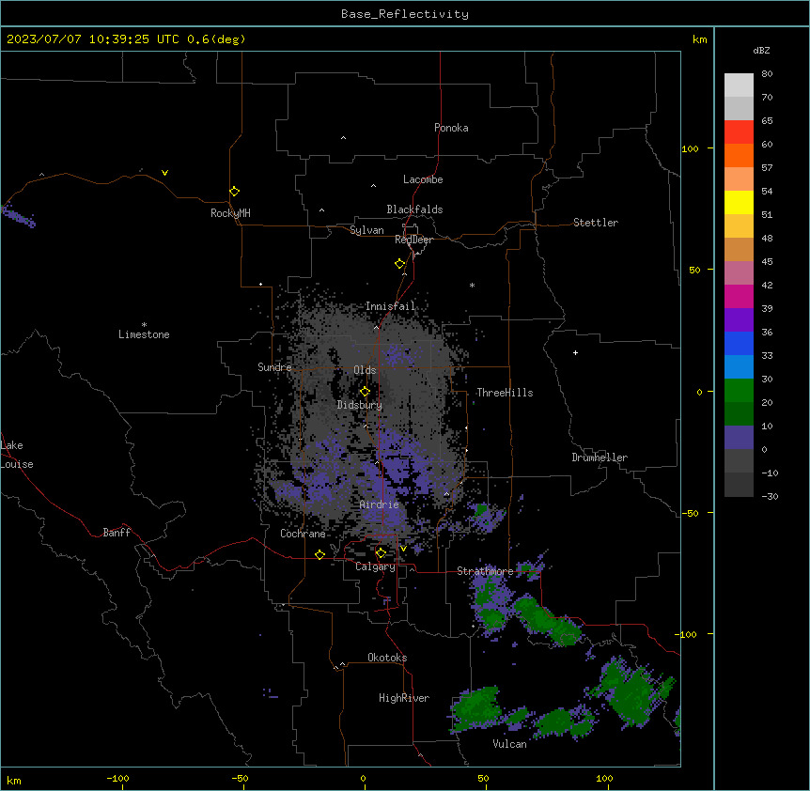Click the -50 tick on the bottom axis
This screenshot has height=791, width=810.
tap(240, 779)
